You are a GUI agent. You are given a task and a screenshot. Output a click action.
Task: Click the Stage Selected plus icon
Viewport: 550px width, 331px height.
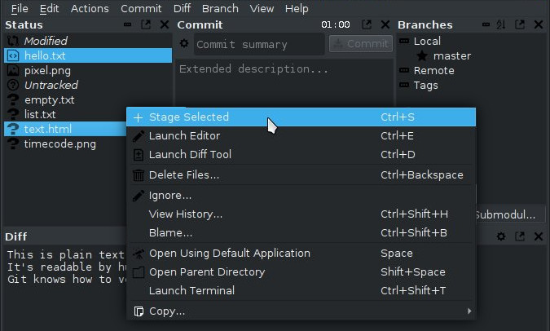pyautogui.click(x=138, y=117)
